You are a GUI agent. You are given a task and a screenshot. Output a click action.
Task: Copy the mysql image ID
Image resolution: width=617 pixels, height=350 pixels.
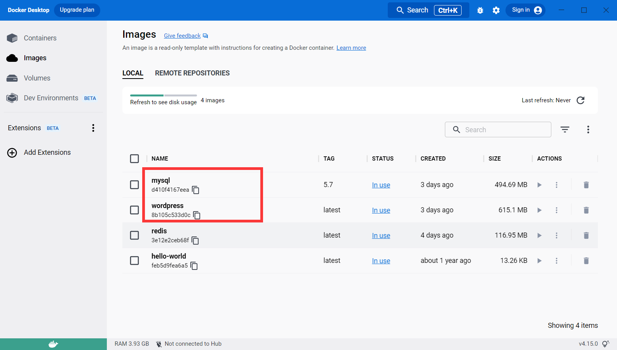coord(196,190)
